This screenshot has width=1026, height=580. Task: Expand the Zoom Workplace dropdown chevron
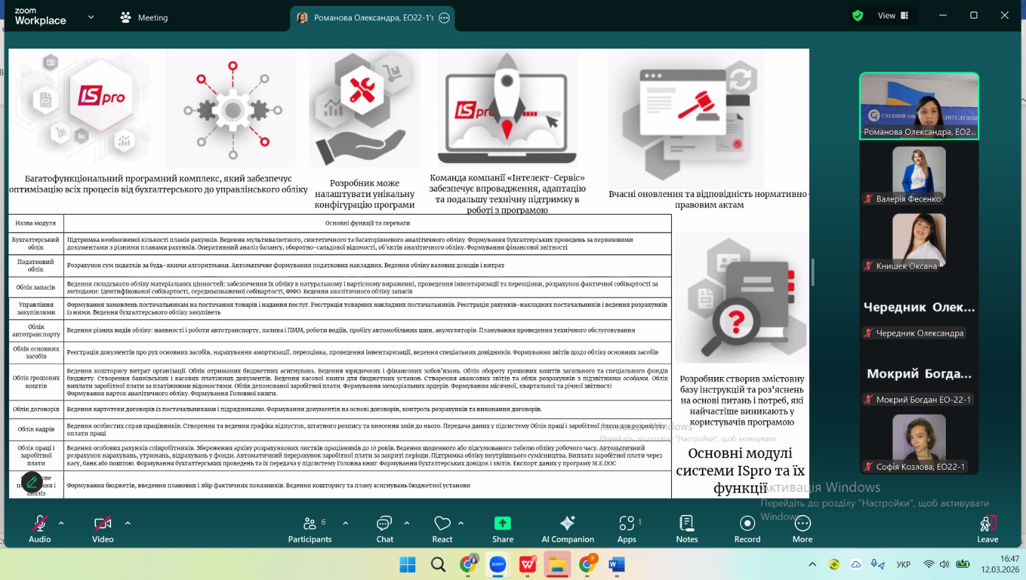point(91,17)
